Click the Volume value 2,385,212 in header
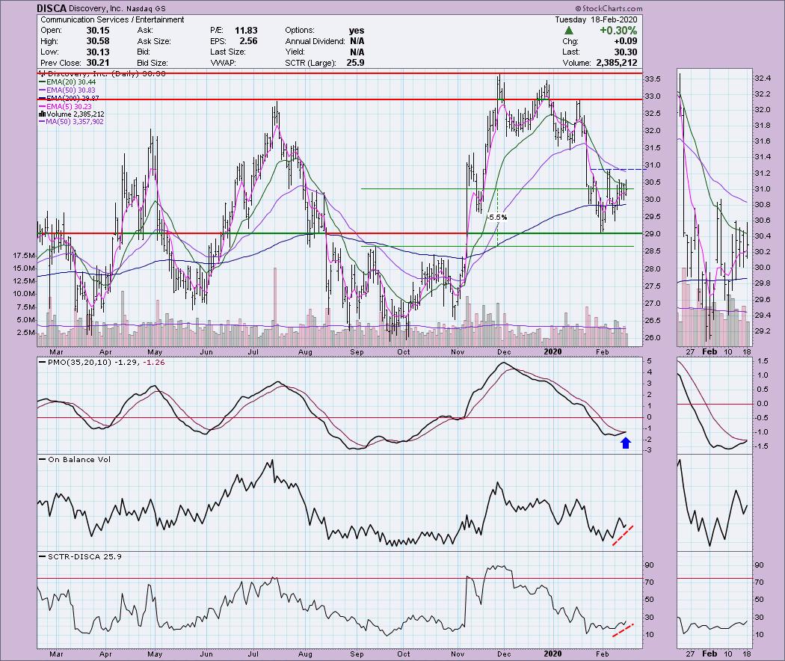 click(x=617, y=63)
